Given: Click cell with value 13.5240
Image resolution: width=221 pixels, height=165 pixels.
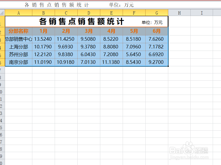Looking at the screenshot, I should [44, 39].
